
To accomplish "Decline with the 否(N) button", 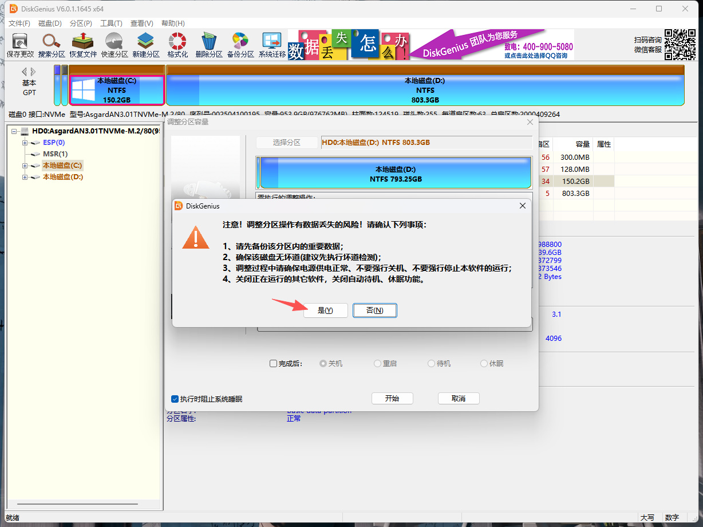I will [375, 310].
